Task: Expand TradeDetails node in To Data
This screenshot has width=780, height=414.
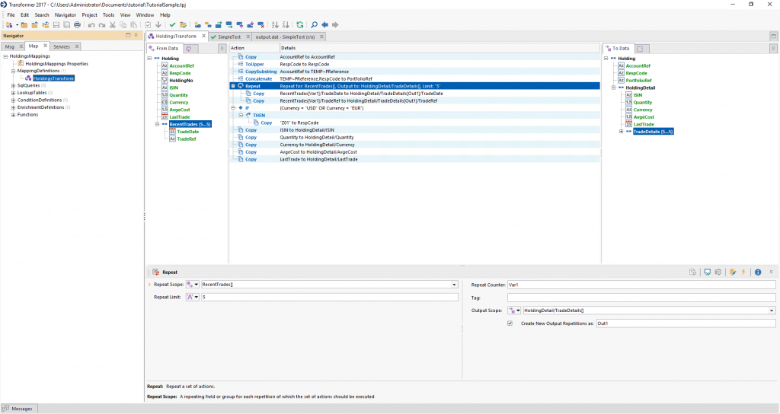Action: (622, 132)
